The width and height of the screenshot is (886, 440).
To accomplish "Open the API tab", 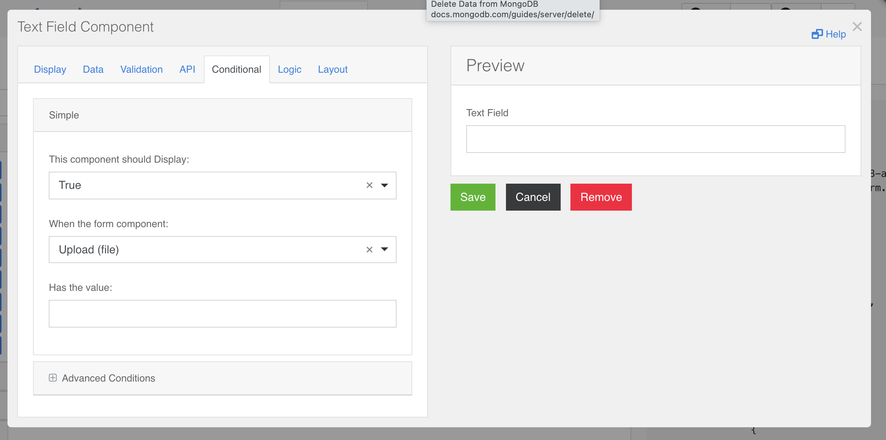I will click(x=187, y=69).
